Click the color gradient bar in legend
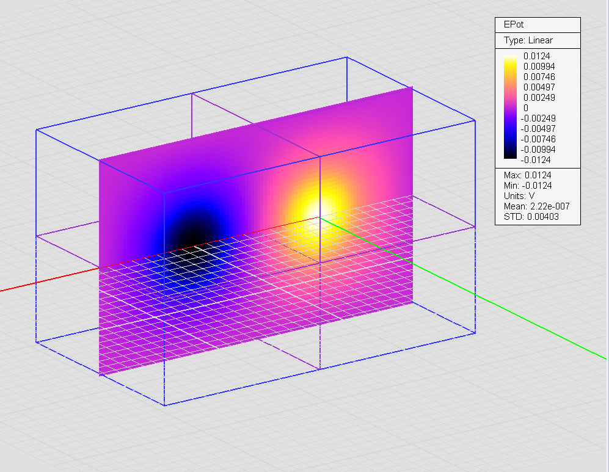 (x=509, y=108)
